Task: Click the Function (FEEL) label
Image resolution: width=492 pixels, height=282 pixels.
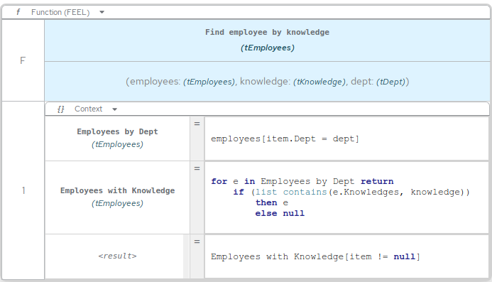Action: [60, 12]
